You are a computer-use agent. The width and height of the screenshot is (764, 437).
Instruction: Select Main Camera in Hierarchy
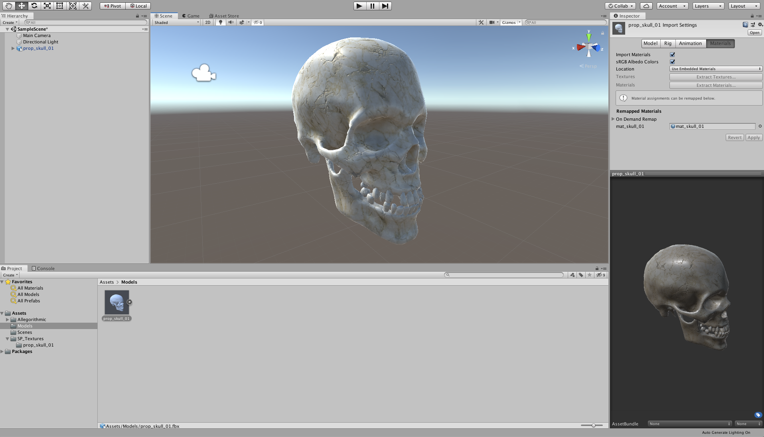pos(37,35)
